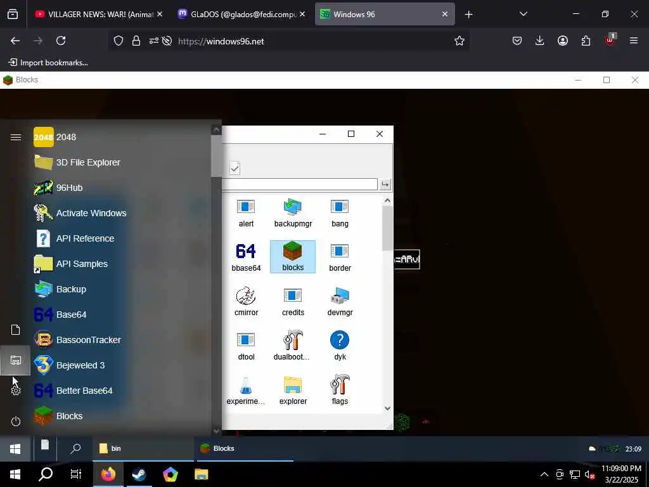Select the dyk question mark icon

coord(340,346)
